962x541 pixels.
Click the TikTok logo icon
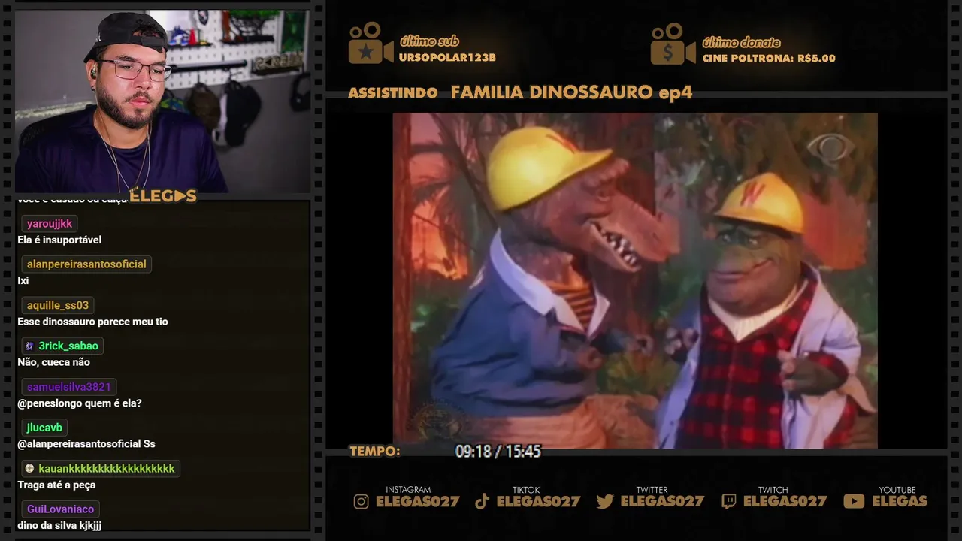[x=483, y=502]
